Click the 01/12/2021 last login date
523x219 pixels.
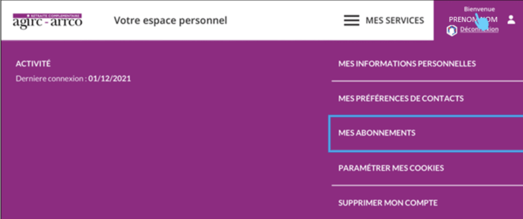tap(109, 79)
